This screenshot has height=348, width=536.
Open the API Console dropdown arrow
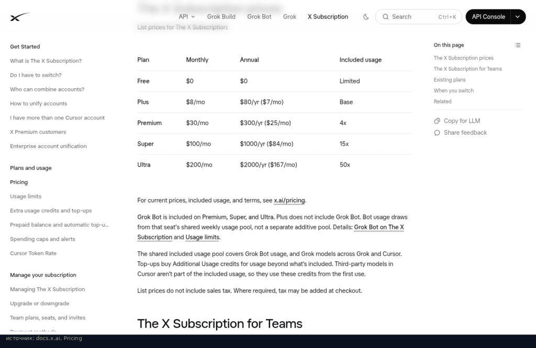coord(518,17)
